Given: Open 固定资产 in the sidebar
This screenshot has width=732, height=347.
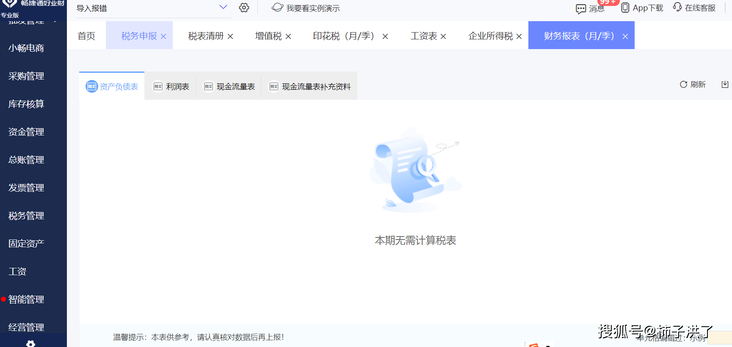Looking at the screenshot, I should pyautogui.click(x=26, y=244).
